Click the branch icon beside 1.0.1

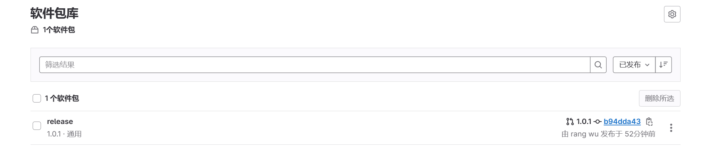coord(570,122)
